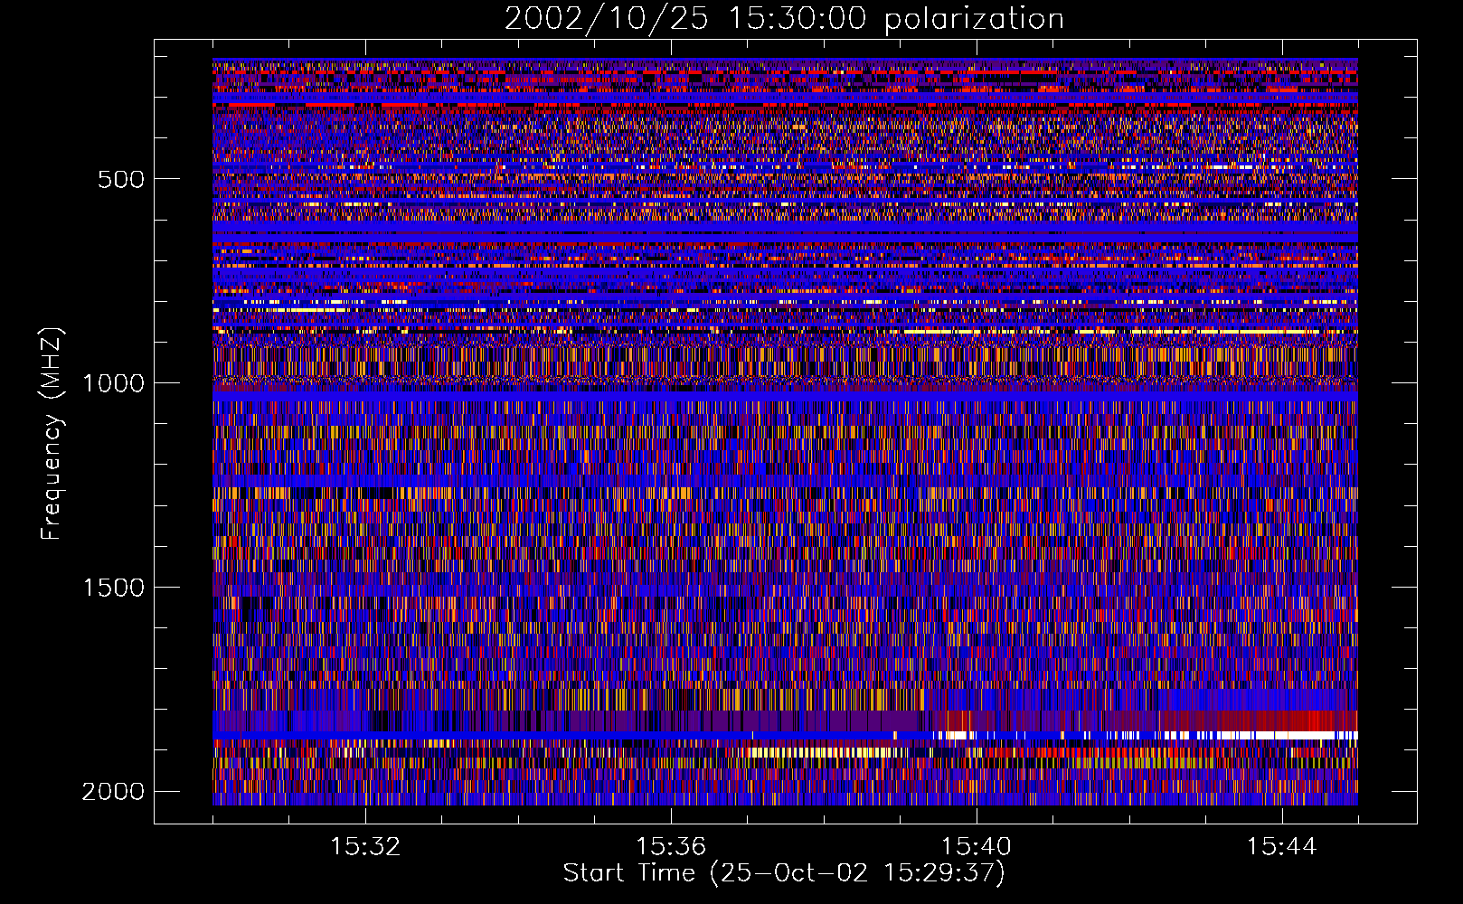Click the 2000 frequency tick label
Viewport: 1463px width, 904px height.
[113, 792]
